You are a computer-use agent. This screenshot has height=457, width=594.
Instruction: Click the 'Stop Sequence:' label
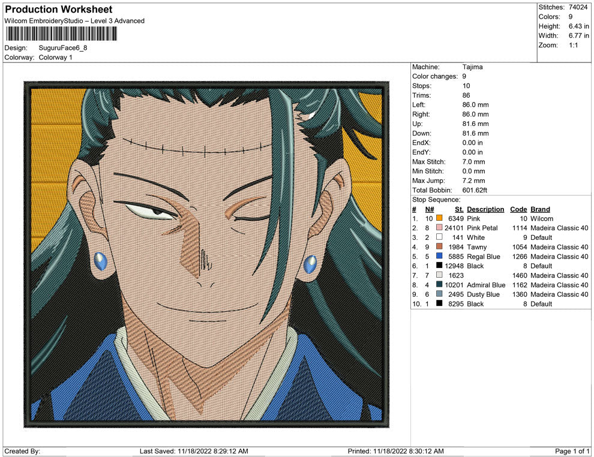pyautogui.click(x=436, y=200)
